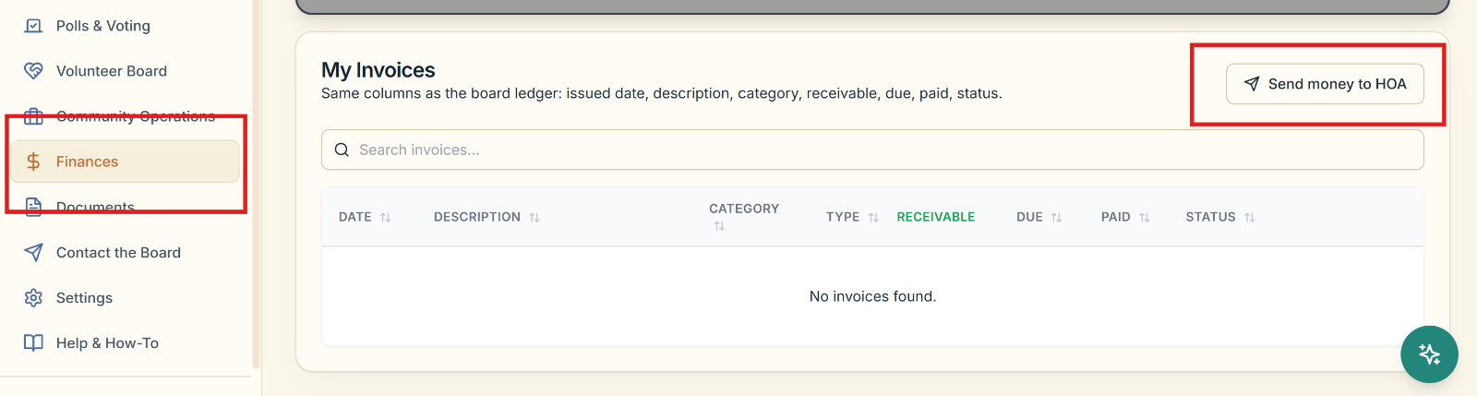Click the Help & How-To book icon
This screenshot has height=396, width=1477.
pyautogui.click(x=33, y=342)
